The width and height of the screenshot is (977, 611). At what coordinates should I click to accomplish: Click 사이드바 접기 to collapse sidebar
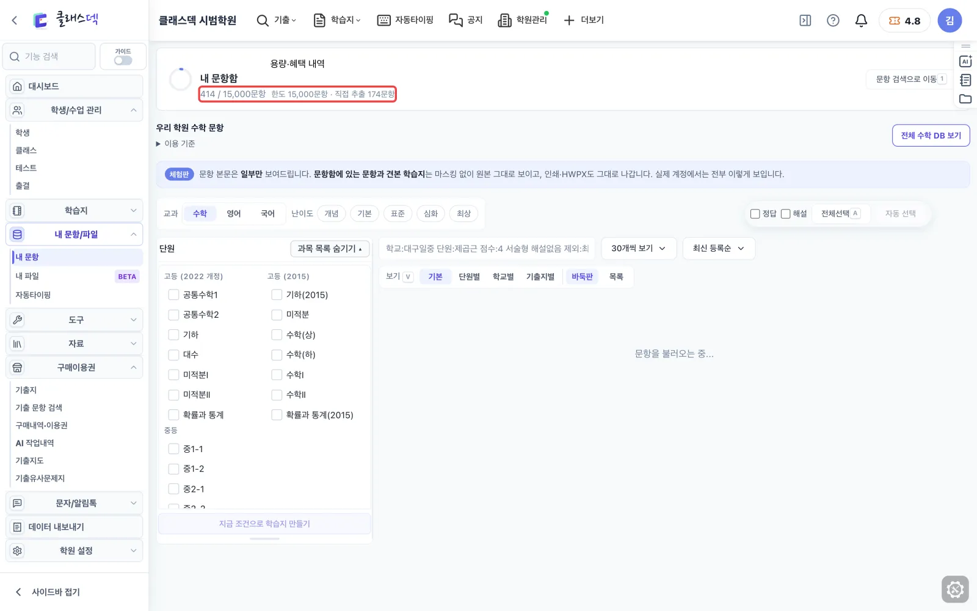point(48,592)
